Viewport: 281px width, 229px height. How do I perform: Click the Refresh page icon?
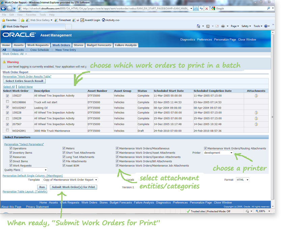(x=201, y=8)
